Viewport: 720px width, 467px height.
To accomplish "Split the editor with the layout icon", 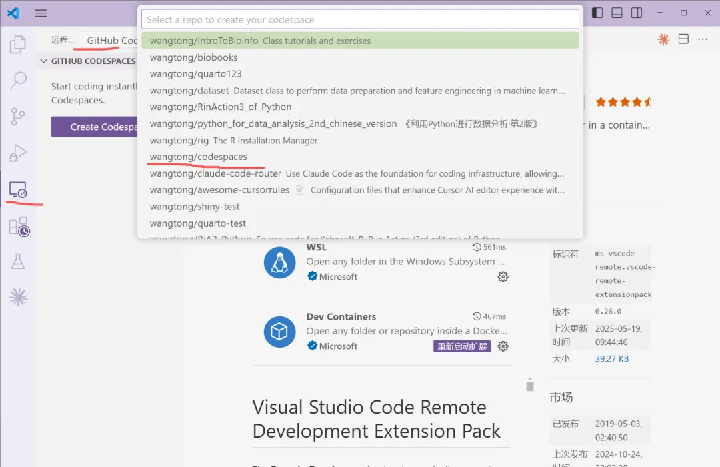I will [684, 39].
